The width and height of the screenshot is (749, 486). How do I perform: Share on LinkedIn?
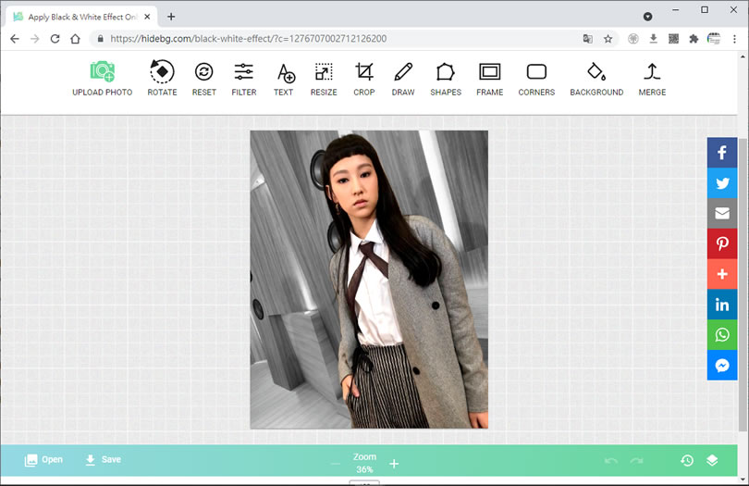point(722,305)
